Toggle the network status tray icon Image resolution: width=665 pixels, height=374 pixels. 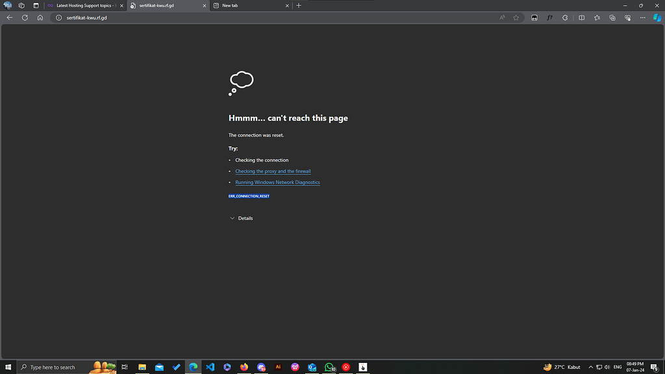[598, 367]
